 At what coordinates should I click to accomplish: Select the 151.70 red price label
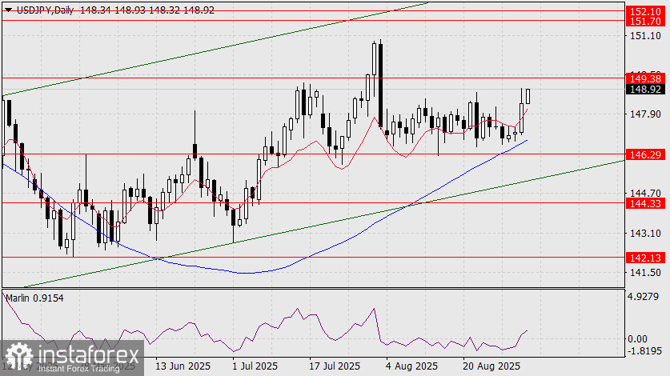coord(645,22)
